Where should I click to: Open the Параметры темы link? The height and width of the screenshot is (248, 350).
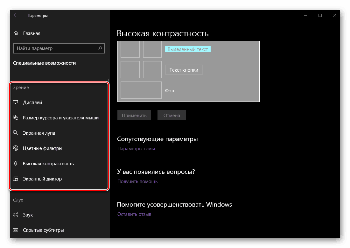pyautogui.click(x=136, y=149)
